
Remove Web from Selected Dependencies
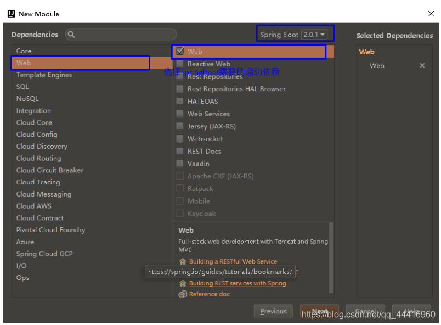click(x=422, y=65)
